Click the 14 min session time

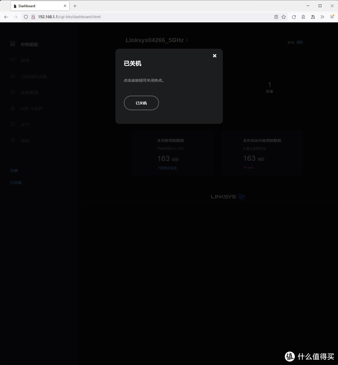click(x=248, y=167)
